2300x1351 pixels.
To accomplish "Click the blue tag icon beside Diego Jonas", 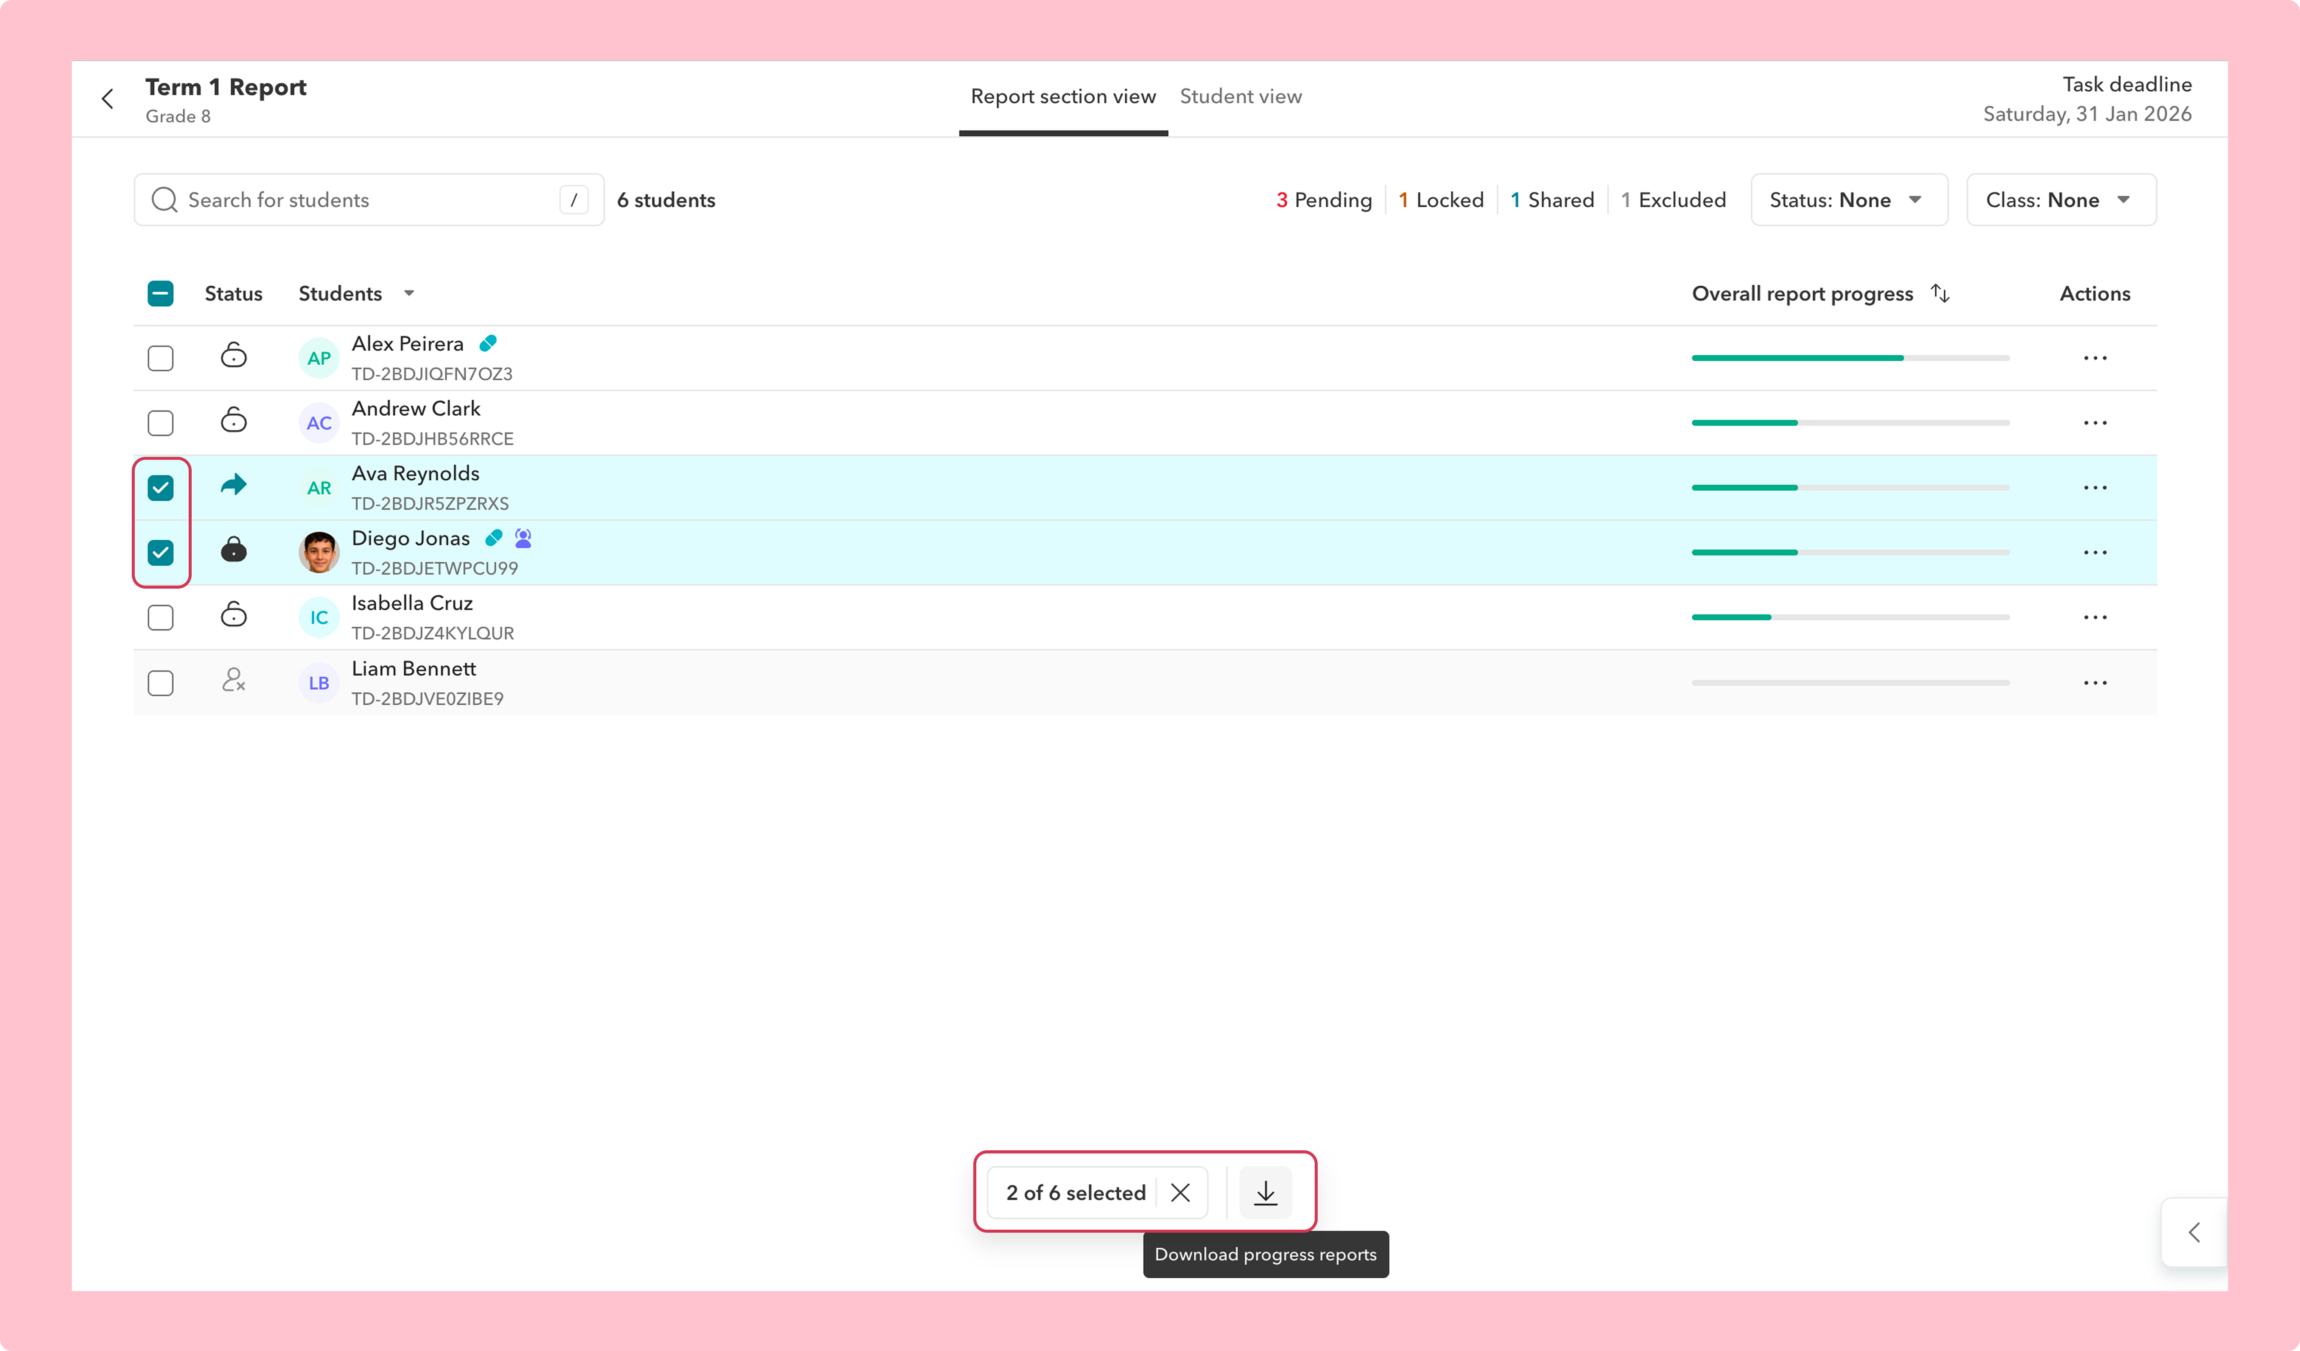I will pyautogui.click(x=494, y=538).
